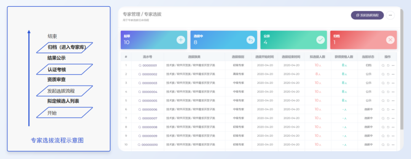Expand the more menu in row 00000006
411x159 pixels.
tap(393, 109)
